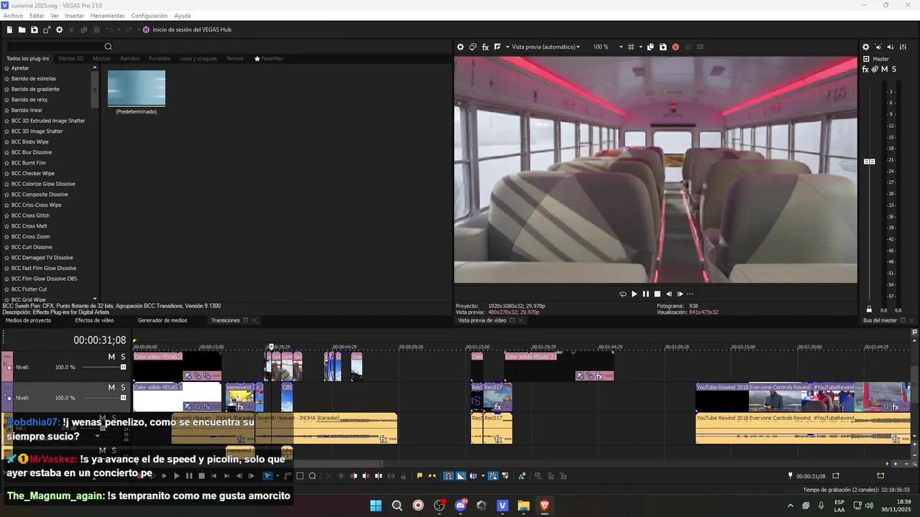This screenshot has width=920, height=517.
Task: Open the Configuración menu
Action: (x=149, y=16)
